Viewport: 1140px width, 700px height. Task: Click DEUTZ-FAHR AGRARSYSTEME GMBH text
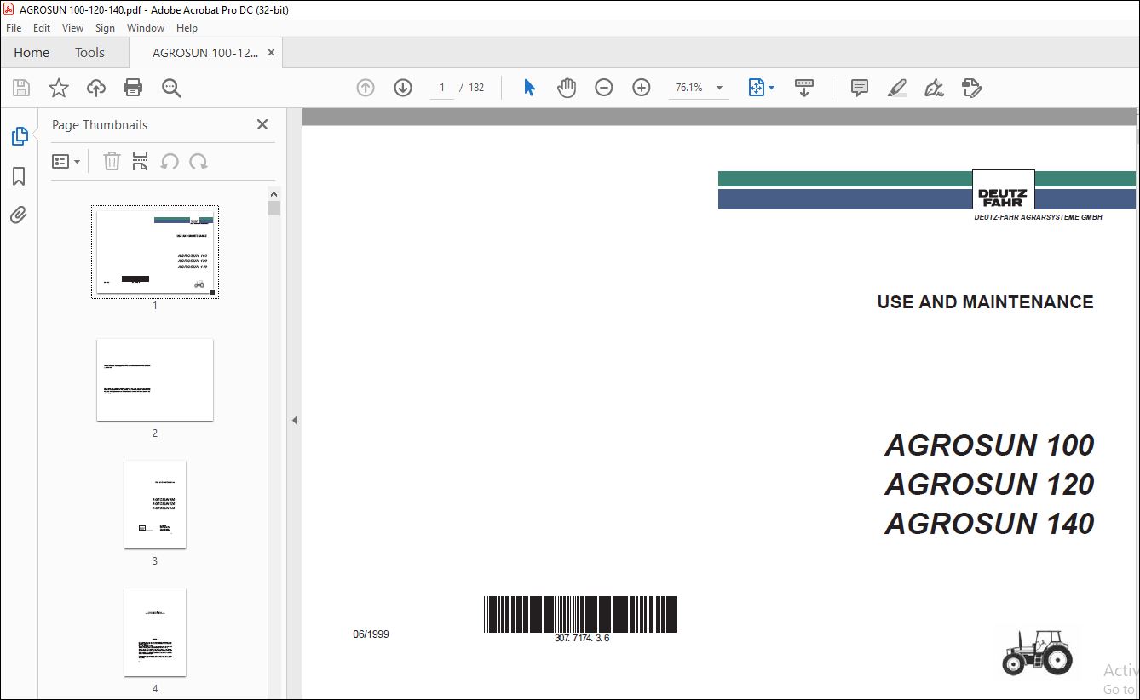(1038, 218)
